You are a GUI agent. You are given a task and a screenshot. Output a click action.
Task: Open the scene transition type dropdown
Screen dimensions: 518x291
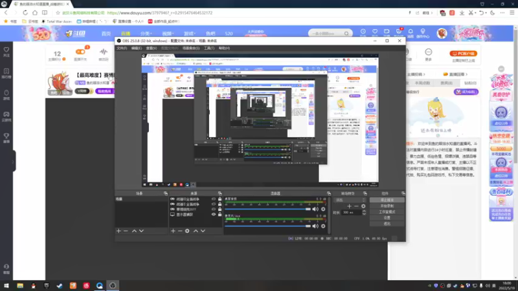tap(350, 200)
